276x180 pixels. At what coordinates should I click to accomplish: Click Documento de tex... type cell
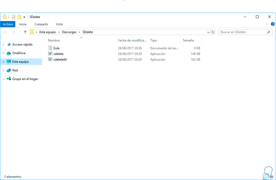164,48
